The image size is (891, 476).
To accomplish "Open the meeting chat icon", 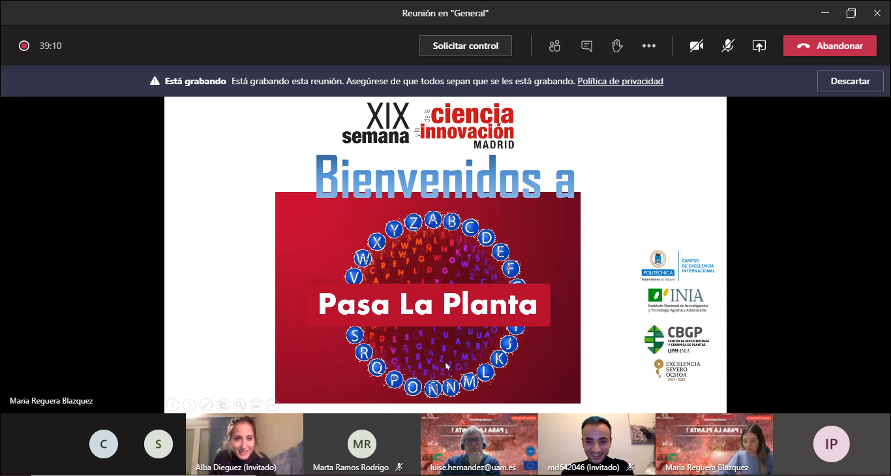I will pos(586,46).
